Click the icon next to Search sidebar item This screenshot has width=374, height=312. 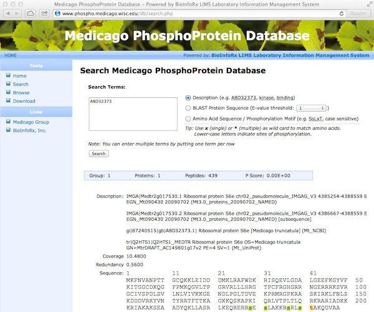[x=7, y=84]
